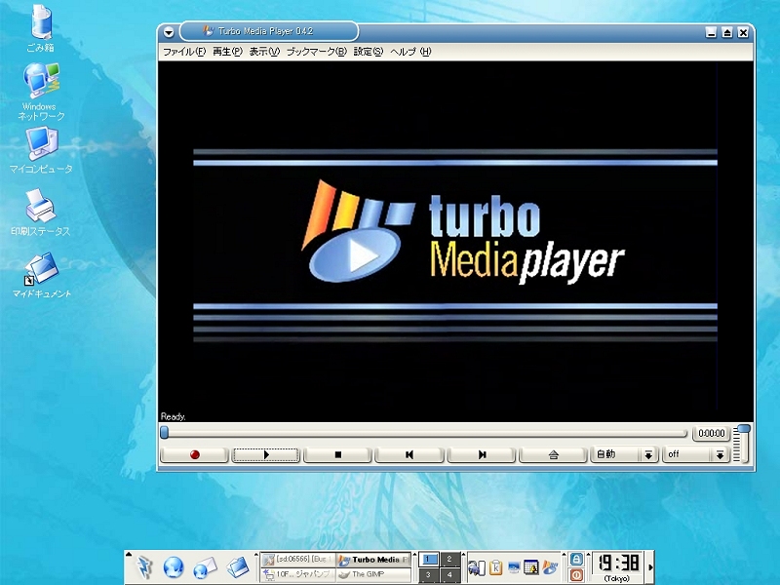
Task: Click the red logout power icon
Action: tap(576, 574)
